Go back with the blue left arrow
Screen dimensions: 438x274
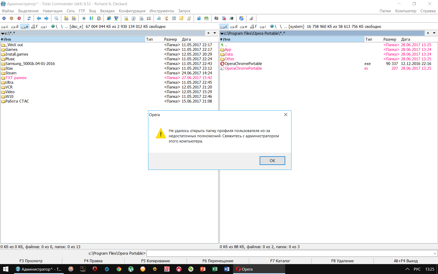[39, 18]
